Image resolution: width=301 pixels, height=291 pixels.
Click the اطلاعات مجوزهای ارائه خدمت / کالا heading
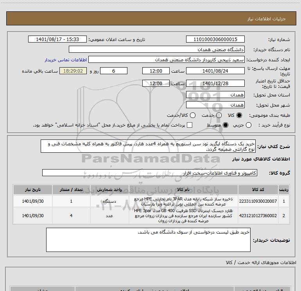click(261, 262)
